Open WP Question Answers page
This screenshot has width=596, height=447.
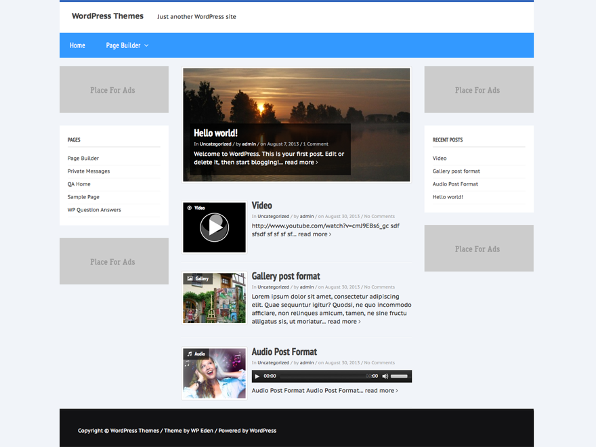click(x=94, y=210)
